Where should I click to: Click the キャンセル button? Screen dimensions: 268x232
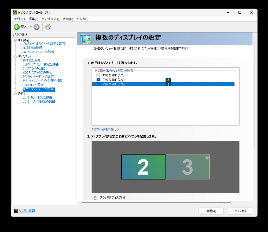240,211
